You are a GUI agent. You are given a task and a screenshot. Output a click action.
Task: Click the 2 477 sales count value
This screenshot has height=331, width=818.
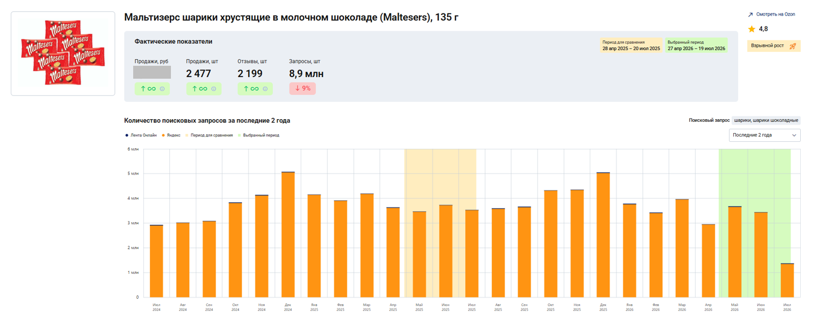(x=198, y=74)
